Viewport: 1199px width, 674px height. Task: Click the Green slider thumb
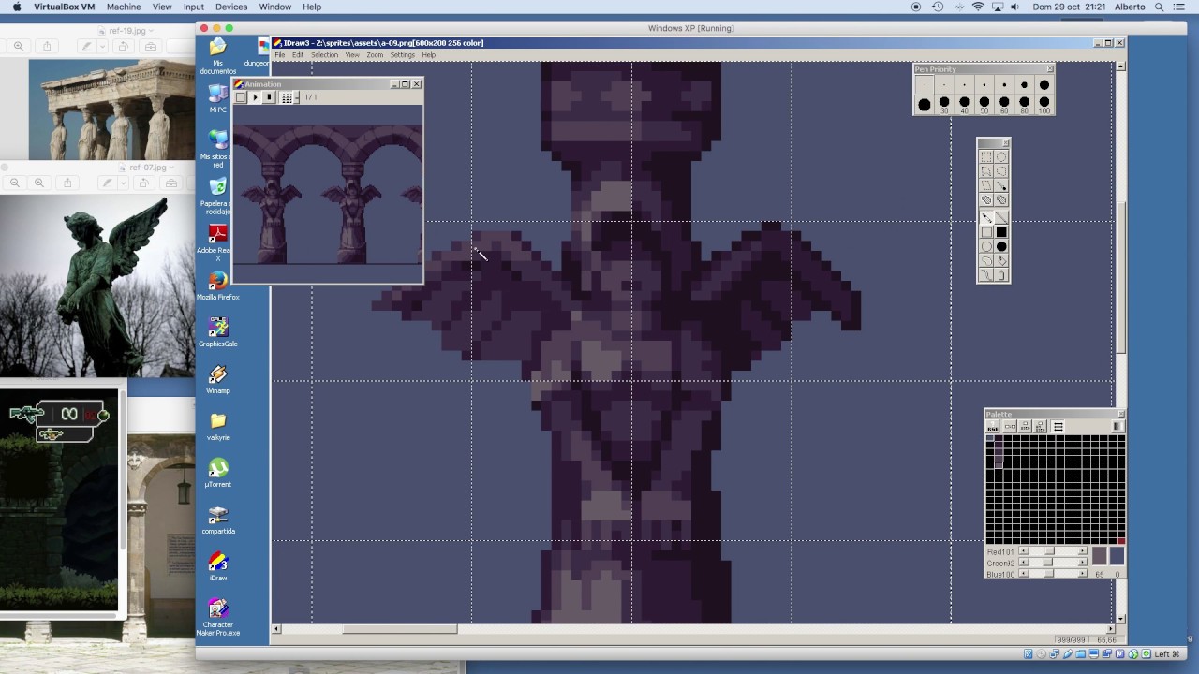(1047, 562)
